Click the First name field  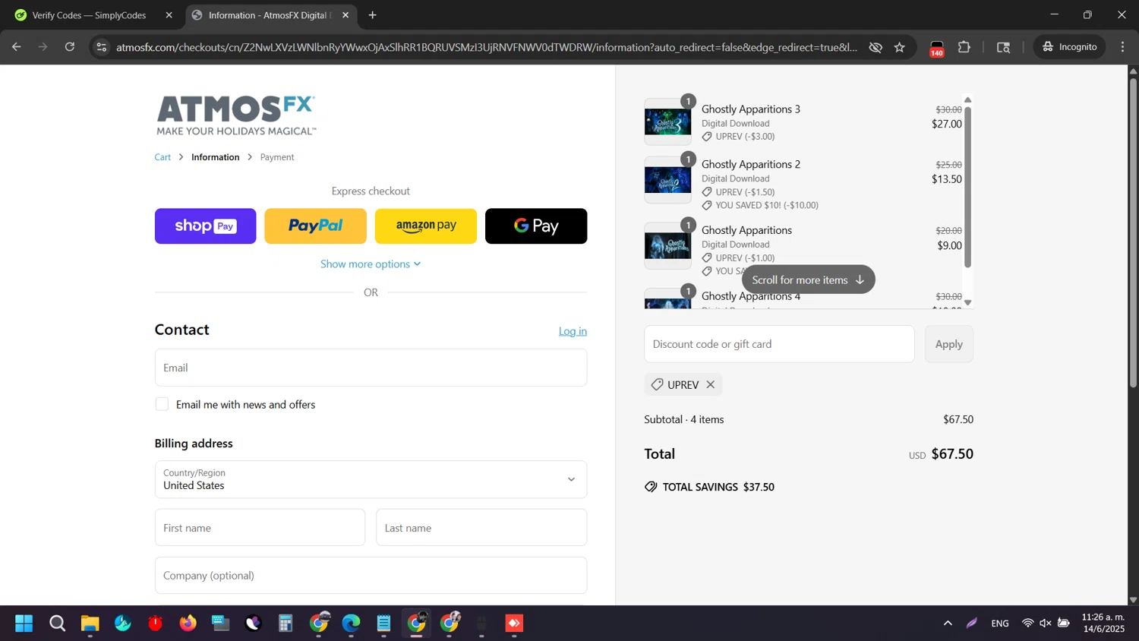(260, 527)
